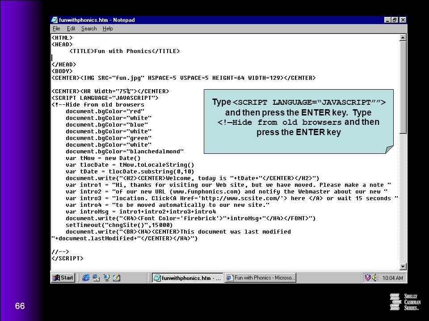Open the Help menu
The height and width of the screenshot is (321, 429).
point(108,29)
